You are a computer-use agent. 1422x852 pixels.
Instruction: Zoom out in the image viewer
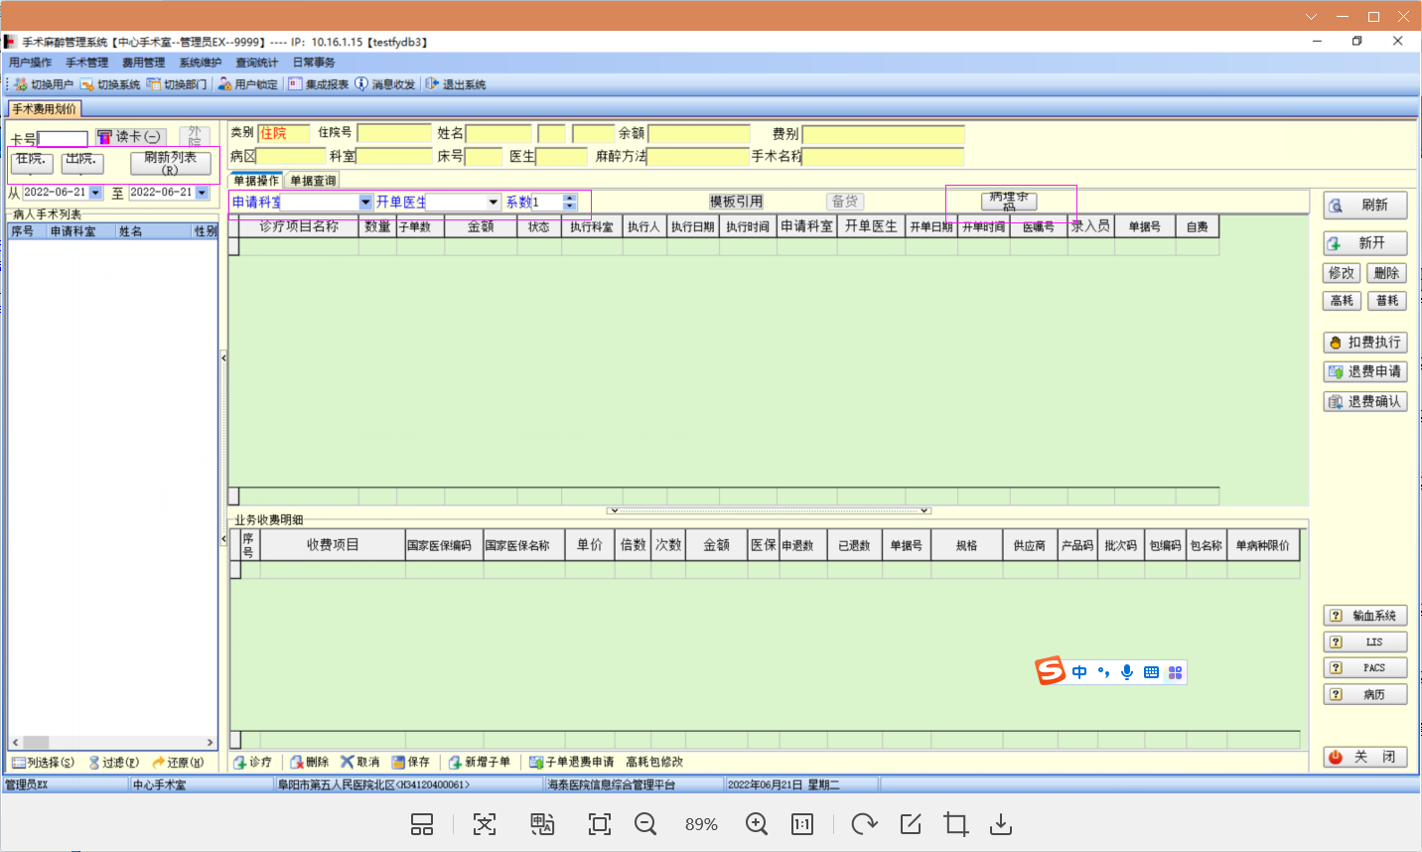tap(645, 824)
